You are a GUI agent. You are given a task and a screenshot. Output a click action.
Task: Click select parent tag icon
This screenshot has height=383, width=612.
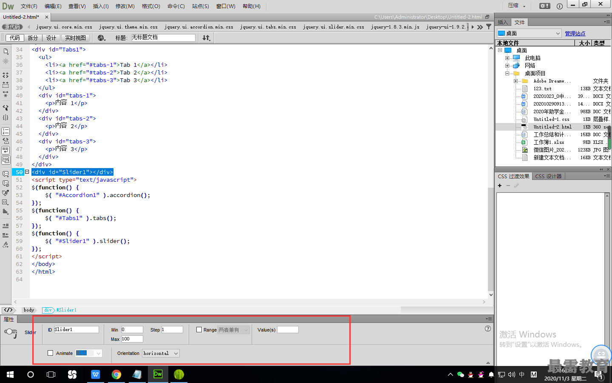6,108
